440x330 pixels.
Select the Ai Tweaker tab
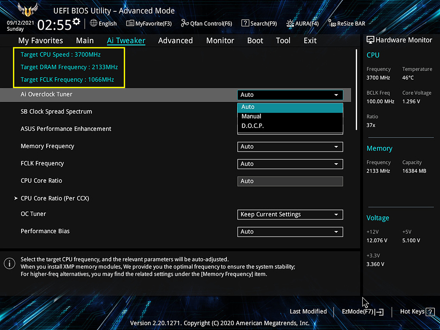(126, 41)
